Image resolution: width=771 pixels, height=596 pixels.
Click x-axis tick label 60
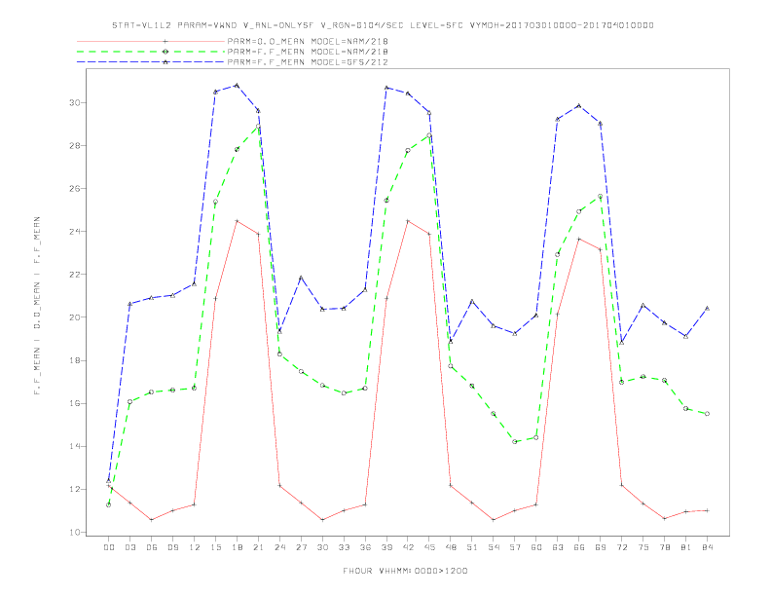pyautogui.click(x=536, y=547)
